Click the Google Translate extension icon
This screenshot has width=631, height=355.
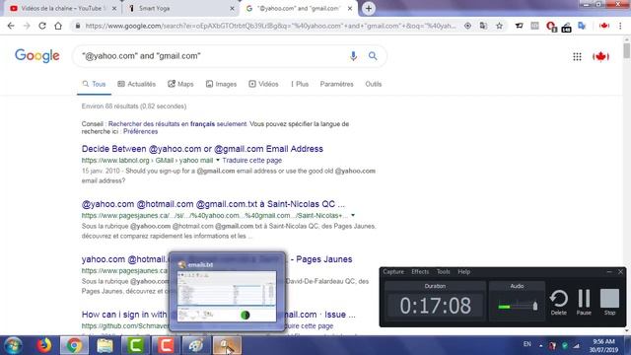tap(582, 26)
